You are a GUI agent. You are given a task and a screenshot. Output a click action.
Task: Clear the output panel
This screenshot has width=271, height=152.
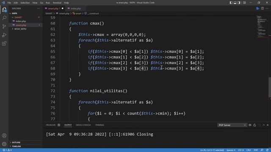click(250, 125)
